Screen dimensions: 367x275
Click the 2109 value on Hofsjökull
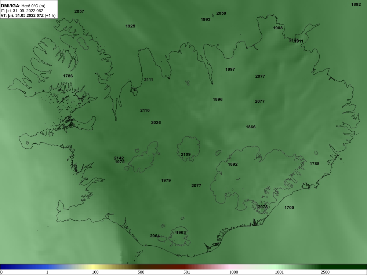click(186, 155)
